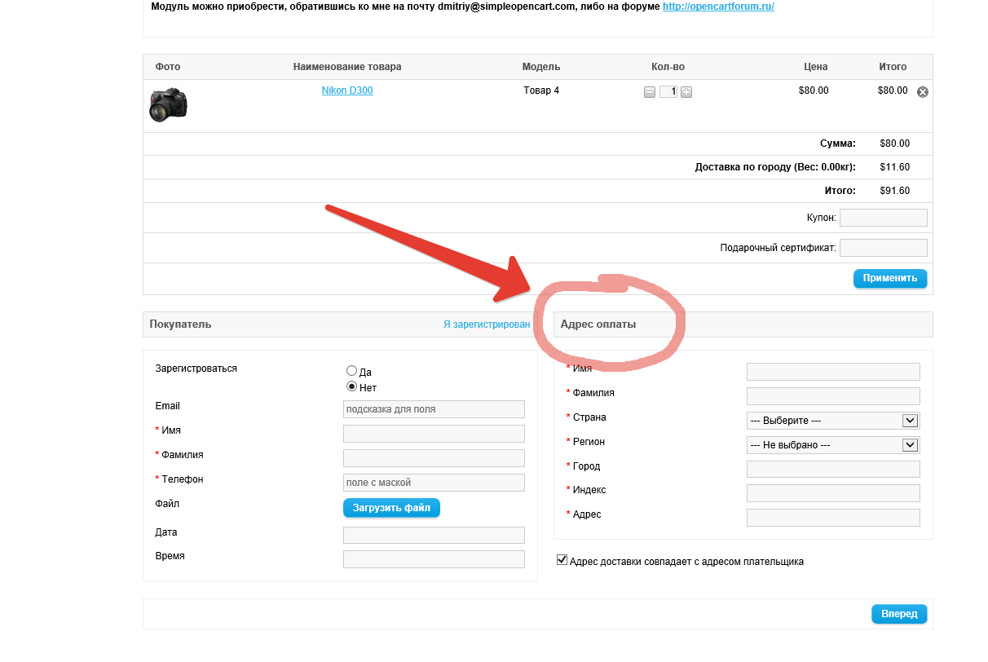988x662 pixels.
Task: Click the Фото column header
Action: [168, 67]
